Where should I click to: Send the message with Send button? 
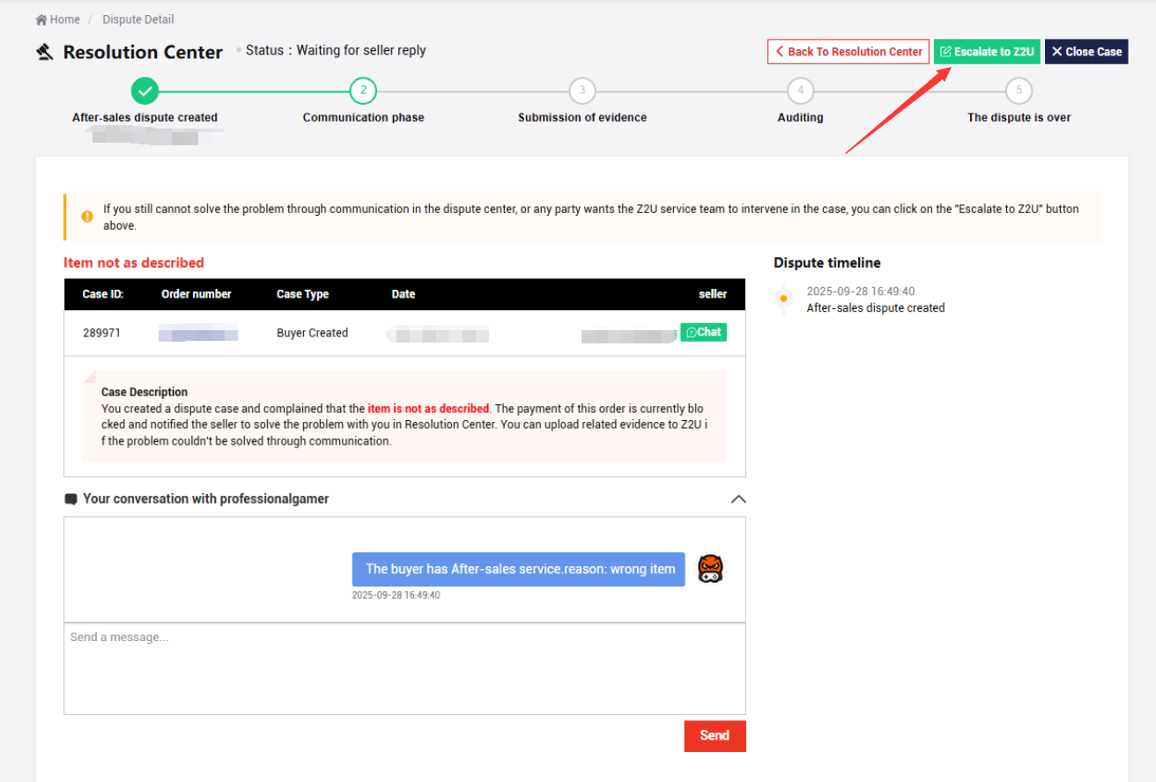[x=715, y=735]
